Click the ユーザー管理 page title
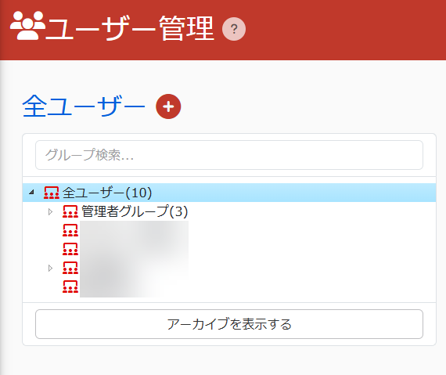The width and height of the screenshot is (446, 375). 129,28
